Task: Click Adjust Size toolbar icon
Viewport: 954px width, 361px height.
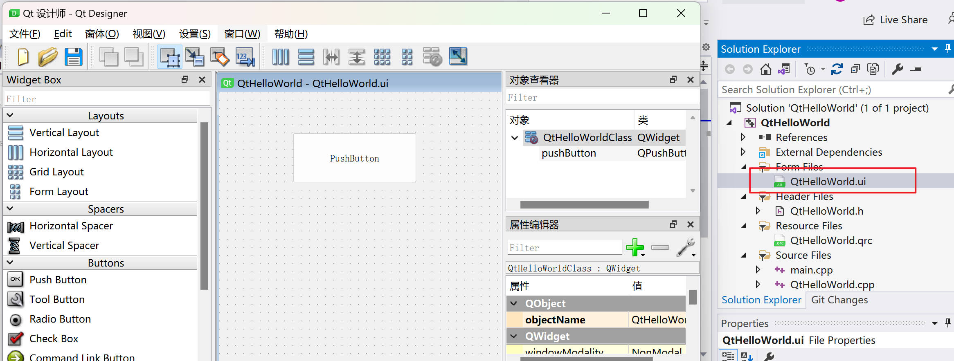Action: pos(458,56)
